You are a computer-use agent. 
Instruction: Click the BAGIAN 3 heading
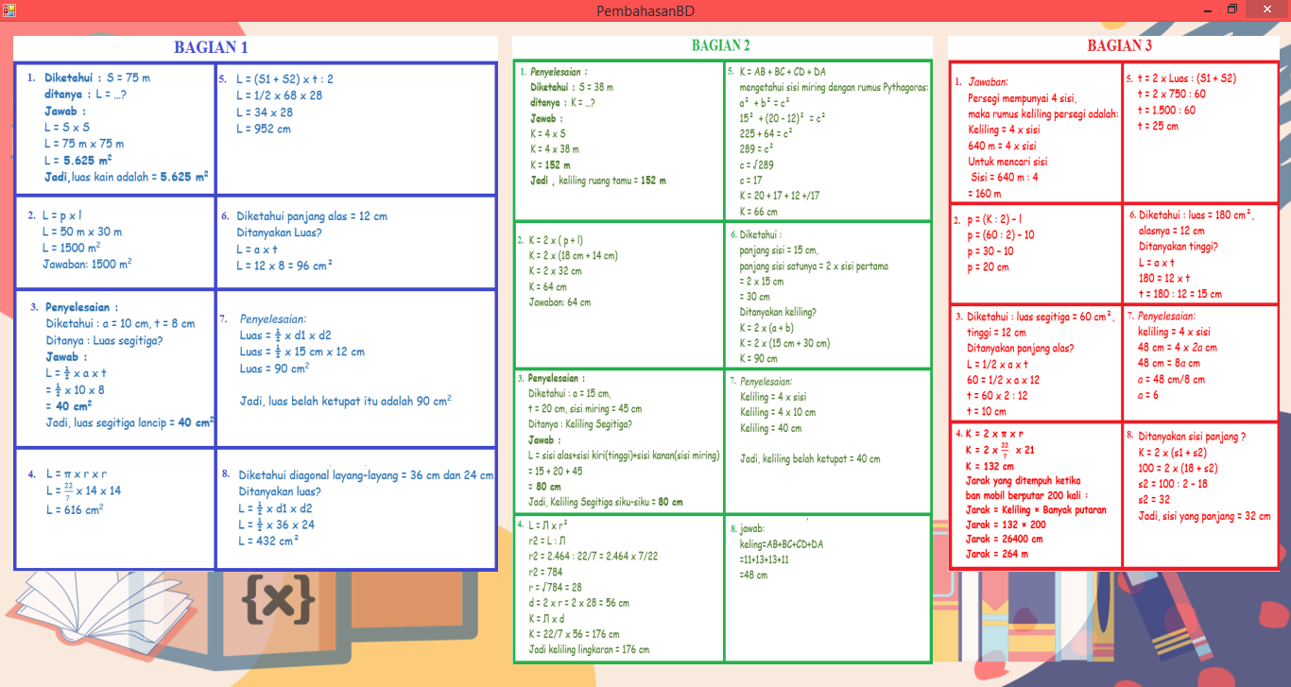pos(1119,45)
